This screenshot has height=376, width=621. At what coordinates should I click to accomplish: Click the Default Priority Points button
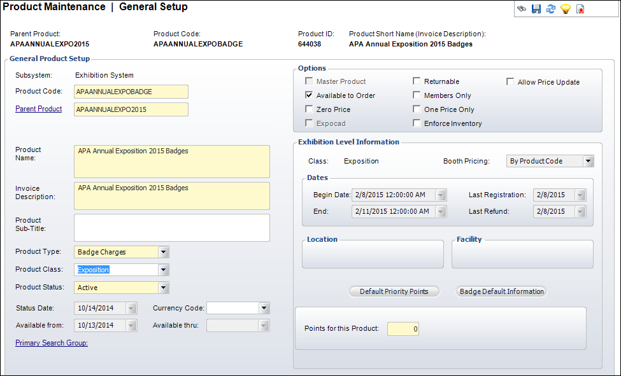pyautogui.click(x=394, y=291)
